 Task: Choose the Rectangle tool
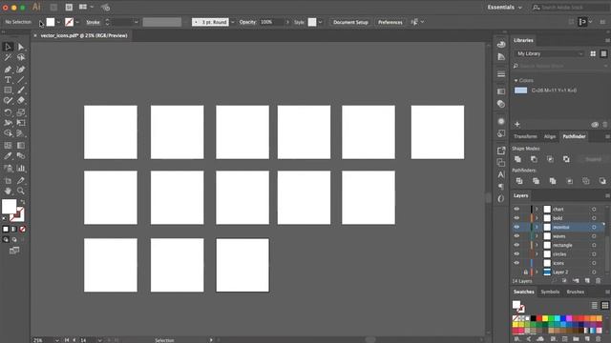coord(8,91)
